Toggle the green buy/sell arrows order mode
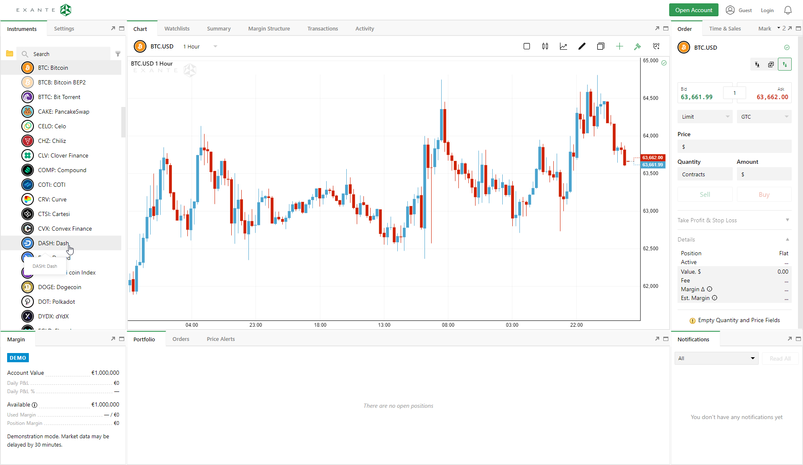 point(785,64)
